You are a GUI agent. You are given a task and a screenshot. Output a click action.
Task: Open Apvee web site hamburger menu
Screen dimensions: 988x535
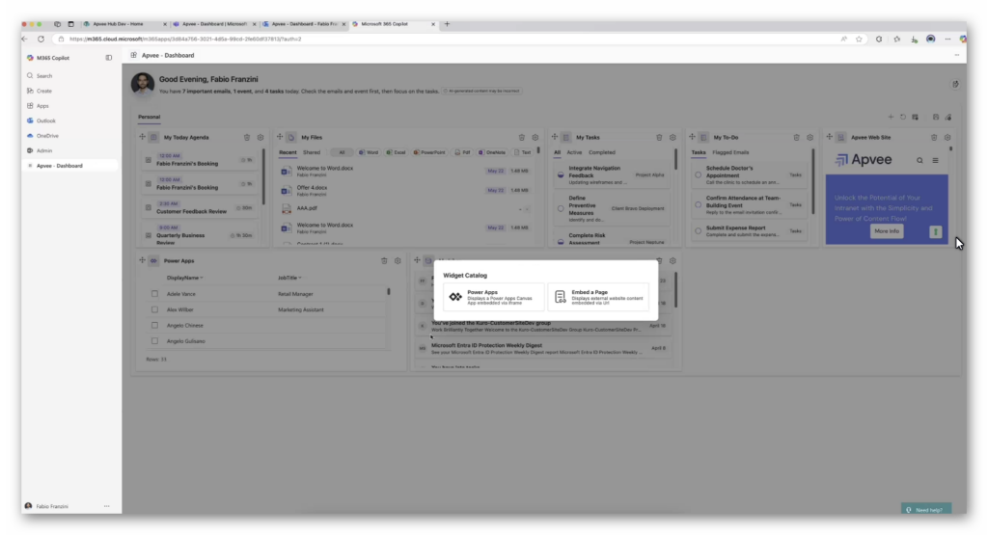(x=935, y=160)
